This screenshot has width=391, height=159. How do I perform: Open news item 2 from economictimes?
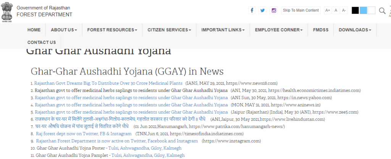click(x=131, y=90)
